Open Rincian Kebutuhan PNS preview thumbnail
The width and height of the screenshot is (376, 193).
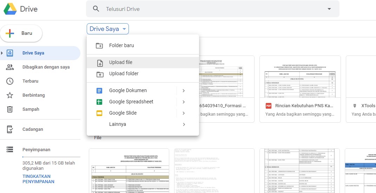300,77
